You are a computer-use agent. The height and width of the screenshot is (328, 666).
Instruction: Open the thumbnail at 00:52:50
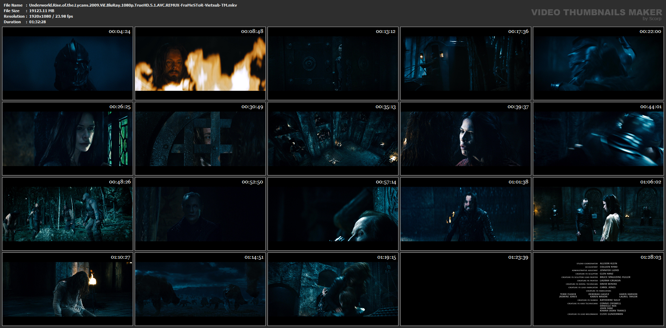coord(200,214)
